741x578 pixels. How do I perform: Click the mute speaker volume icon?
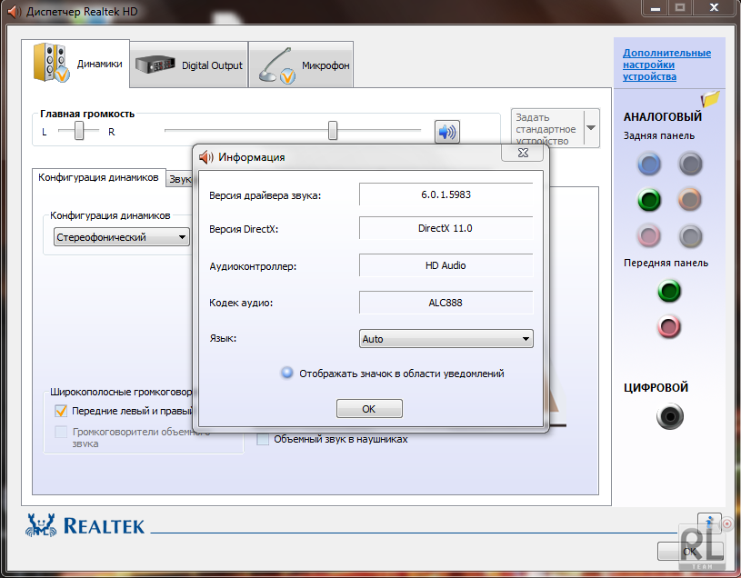pos(446,132)
